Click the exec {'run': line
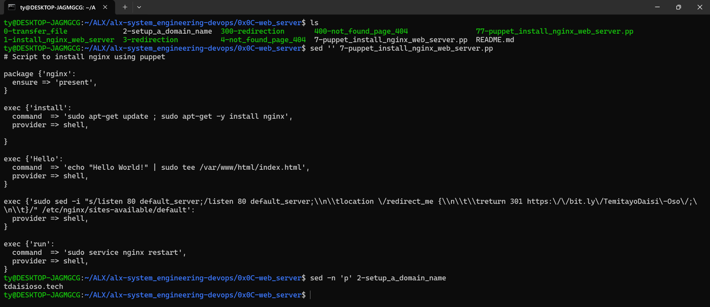Image resolution: width=710 pixels, height=307 pixels. [x=29, y=244]
